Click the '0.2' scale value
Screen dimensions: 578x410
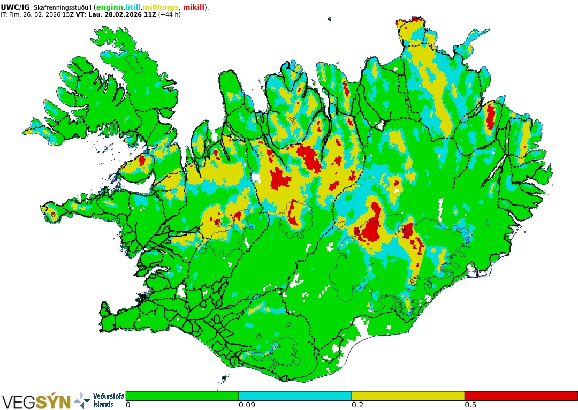click(x=358, y=405)
